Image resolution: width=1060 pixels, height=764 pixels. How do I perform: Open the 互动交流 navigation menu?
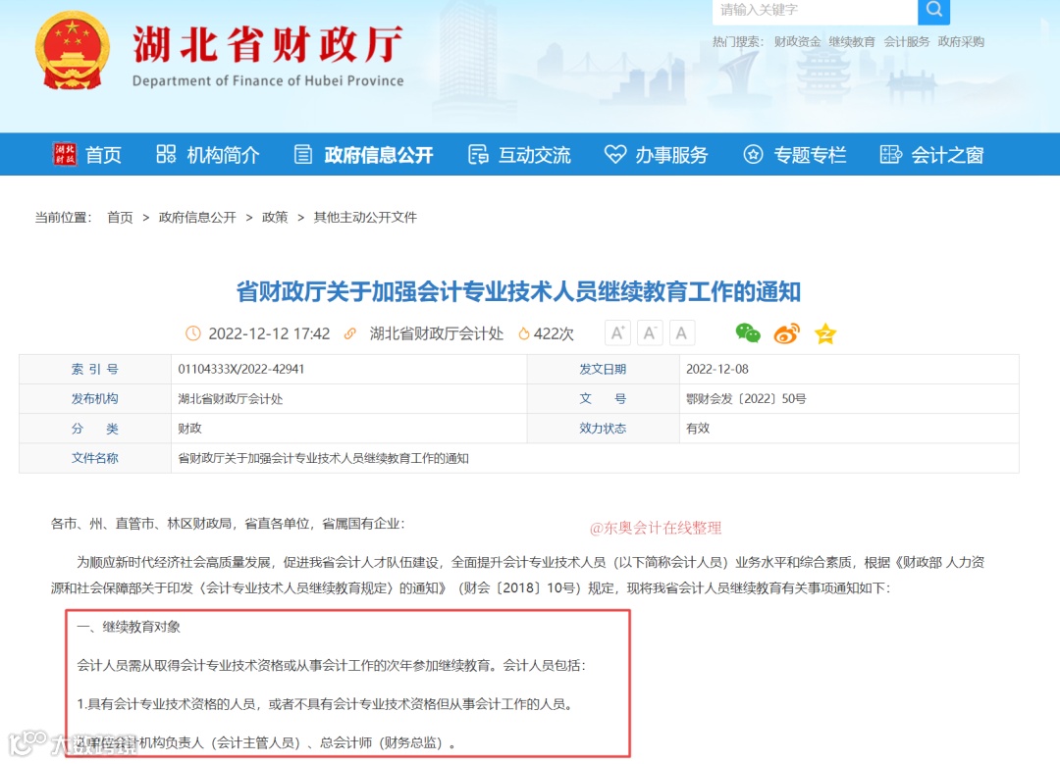(535, 155)
